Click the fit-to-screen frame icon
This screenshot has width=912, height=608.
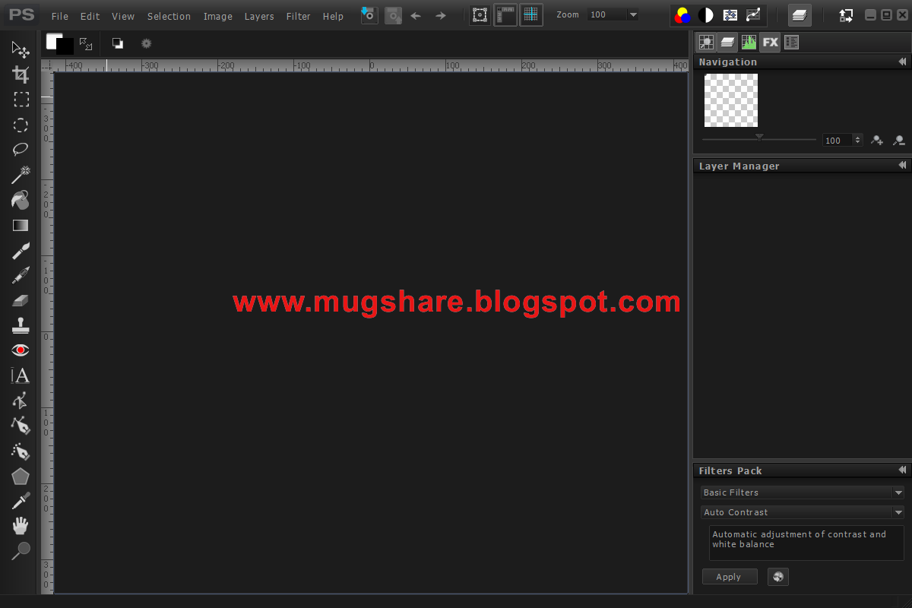pyautogui.click(x=480, y=14)
